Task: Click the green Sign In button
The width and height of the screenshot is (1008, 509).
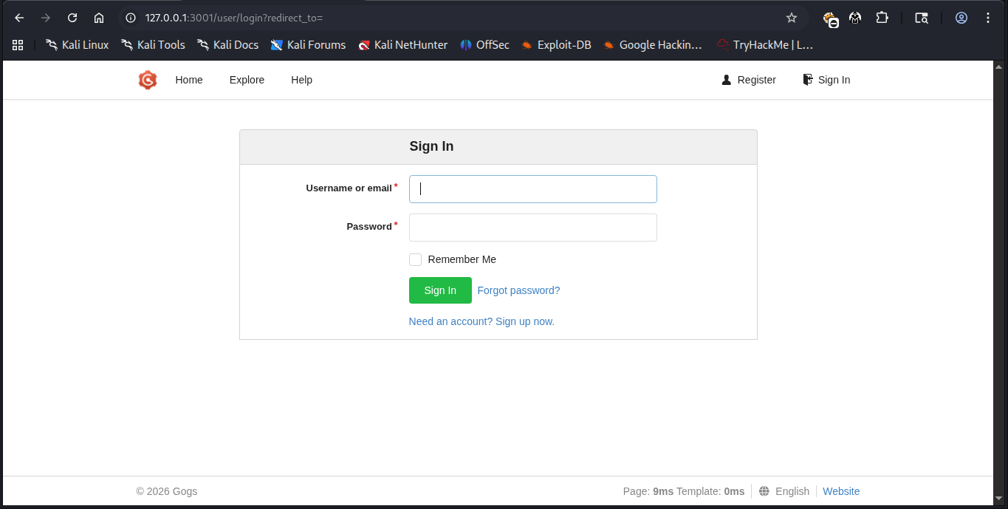Action: pyautogui.click(x=440, y=290)
